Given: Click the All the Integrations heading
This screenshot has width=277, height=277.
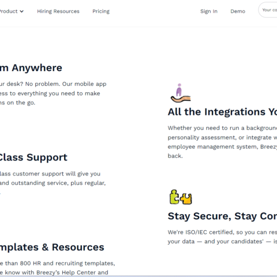Looking at the screenshot, I should coord(222,112).
